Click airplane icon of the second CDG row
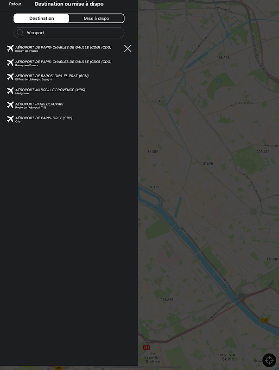The width and height of the screenshot is (279, 370). [x=10, y=63]
